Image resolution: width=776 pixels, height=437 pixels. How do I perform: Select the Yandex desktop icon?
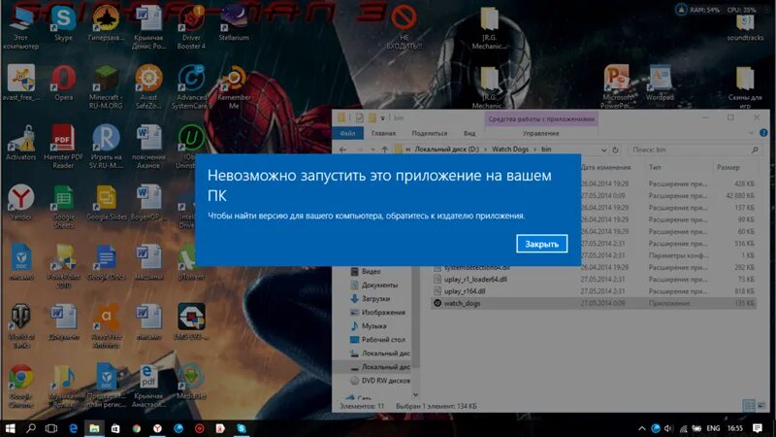pos(20,203)
